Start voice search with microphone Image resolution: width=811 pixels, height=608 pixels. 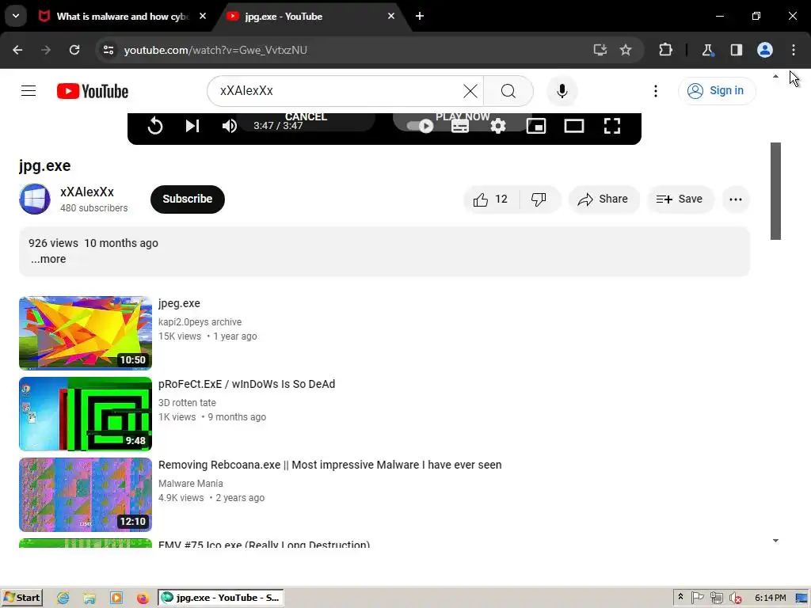click(x=562, y=91)
